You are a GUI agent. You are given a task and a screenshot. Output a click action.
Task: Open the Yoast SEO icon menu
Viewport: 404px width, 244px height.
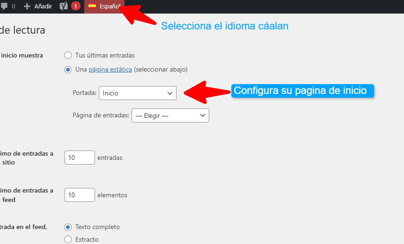point(63,6)
